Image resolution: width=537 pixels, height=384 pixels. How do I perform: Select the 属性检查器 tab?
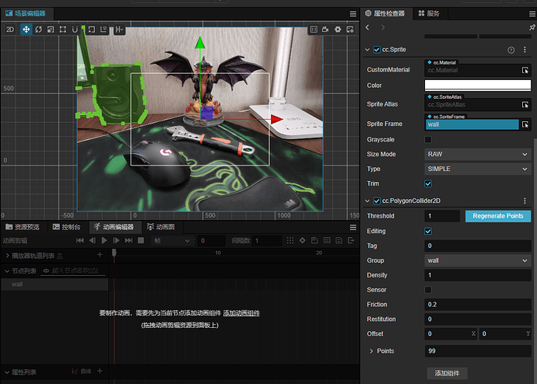(385, 14)
